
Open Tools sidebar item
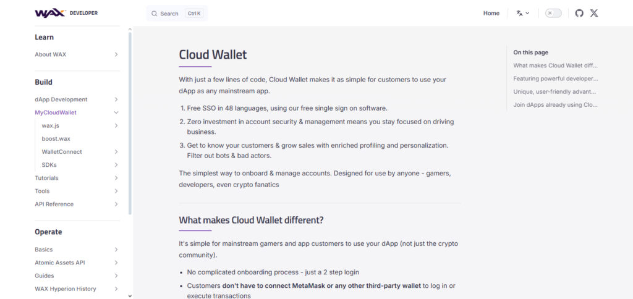point(43,192)
